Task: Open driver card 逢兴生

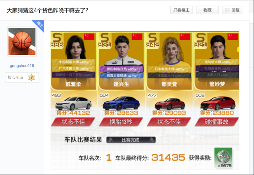Action: click(x=121, y=61)
